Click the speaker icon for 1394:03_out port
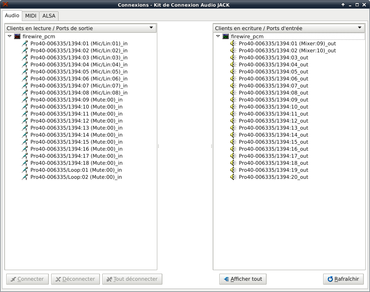 pos(233,58)
